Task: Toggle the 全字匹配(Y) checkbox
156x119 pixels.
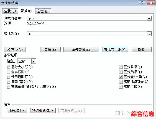Action: pyautogui.click(x=8, y=72)
